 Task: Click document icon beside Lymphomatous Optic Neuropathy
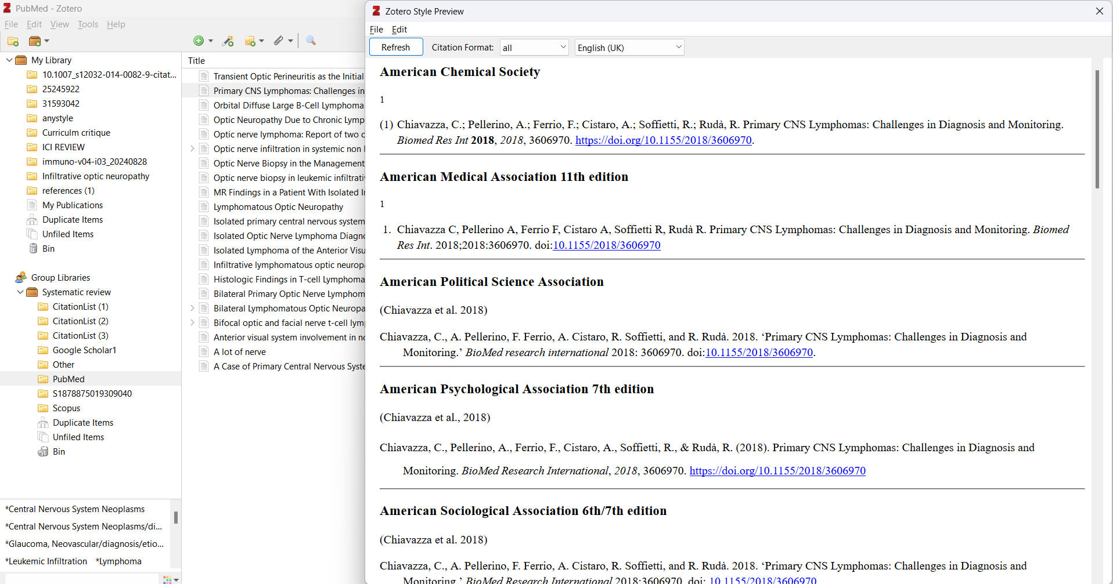[x=204, y=206]
